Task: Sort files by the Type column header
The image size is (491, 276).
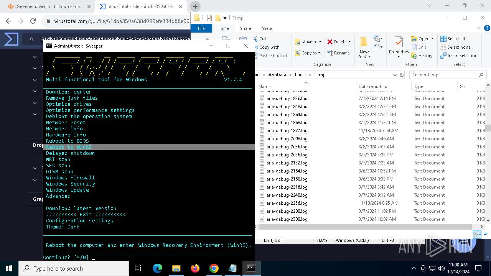Action: click(x=434, y=87)
